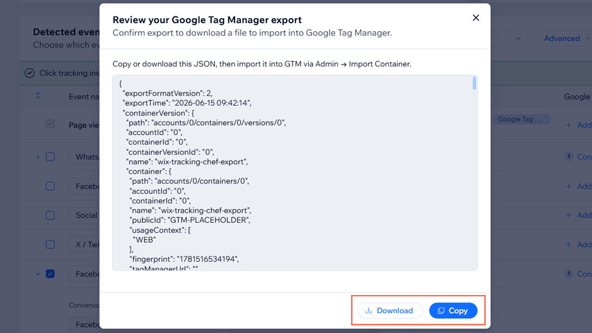
Task: Click Add on the Page view row
Action: [x=579, y=125]
